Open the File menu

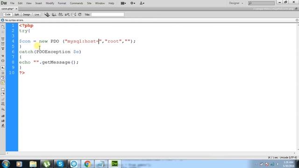tap(12, 3)
